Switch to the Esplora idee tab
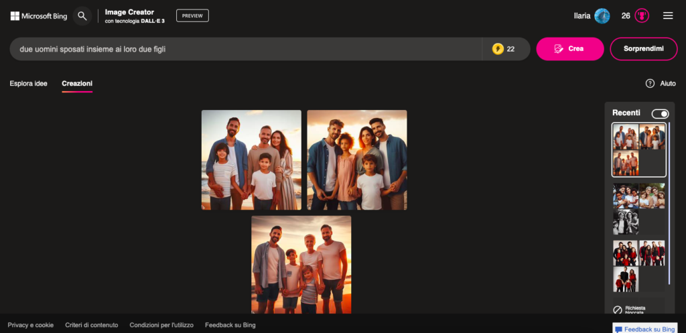Image resolution: width=686 pixels, height=333 pixels. pyautogui.click(x=28, y=84)
